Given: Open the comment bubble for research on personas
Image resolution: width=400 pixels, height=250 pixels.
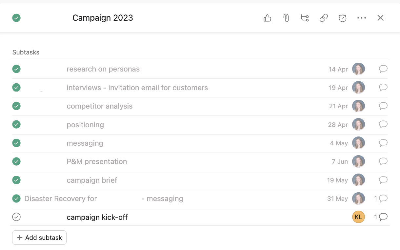Looking at the screenshot, I should [383, 69].
